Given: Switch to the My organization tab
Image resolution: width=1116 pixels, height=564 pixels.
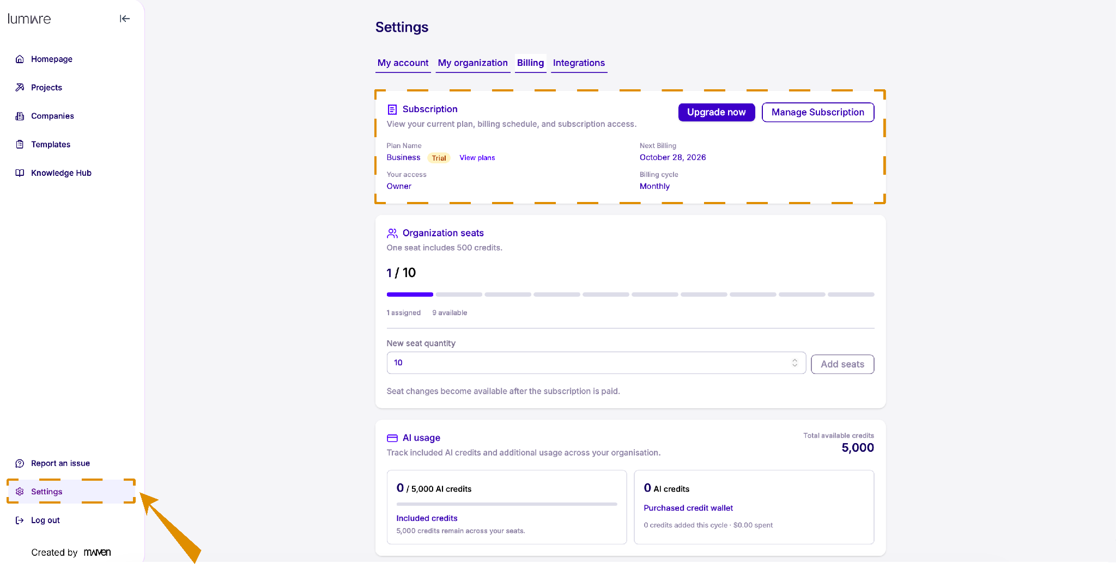Looking at the screenshot, I should click(472, 63).
